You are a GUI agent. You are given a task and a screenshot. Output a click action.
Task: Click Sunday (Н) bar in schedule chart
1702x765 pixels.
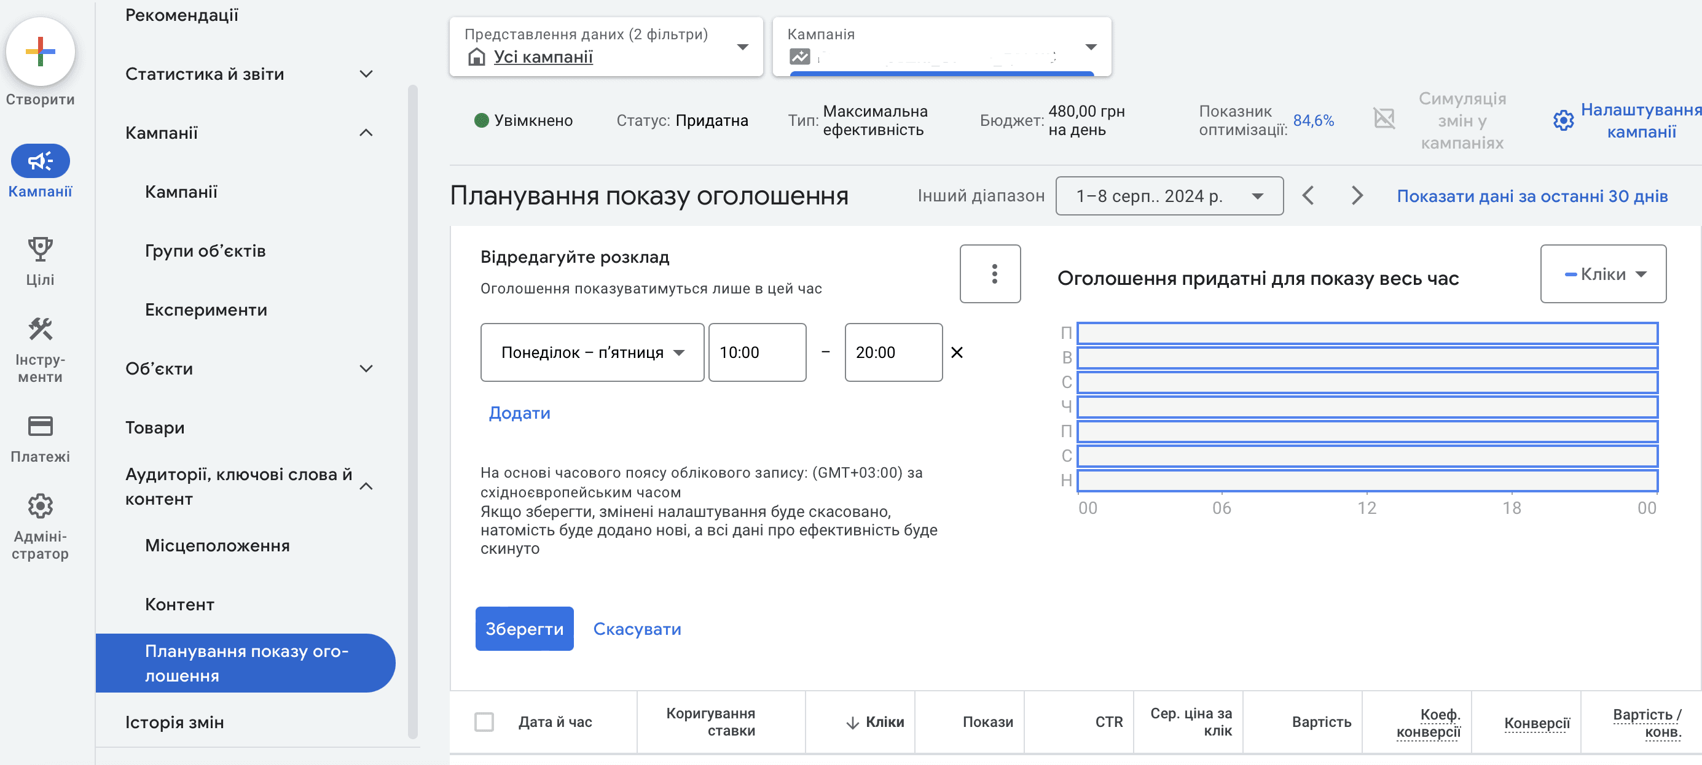point(1367,481)
